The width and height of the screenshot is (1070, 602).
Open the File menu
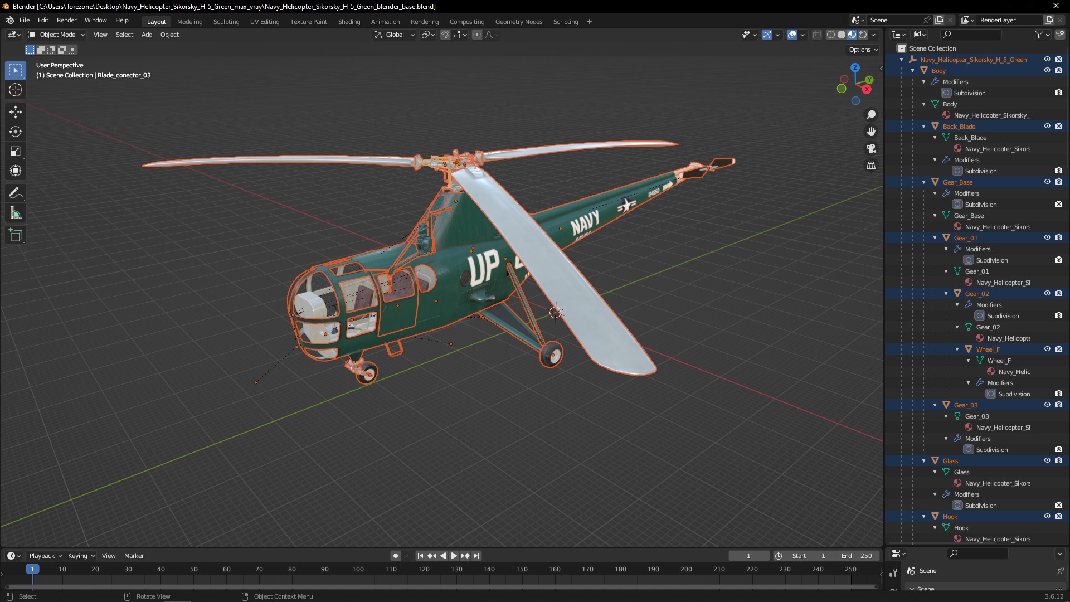click(x=25, y=20)
